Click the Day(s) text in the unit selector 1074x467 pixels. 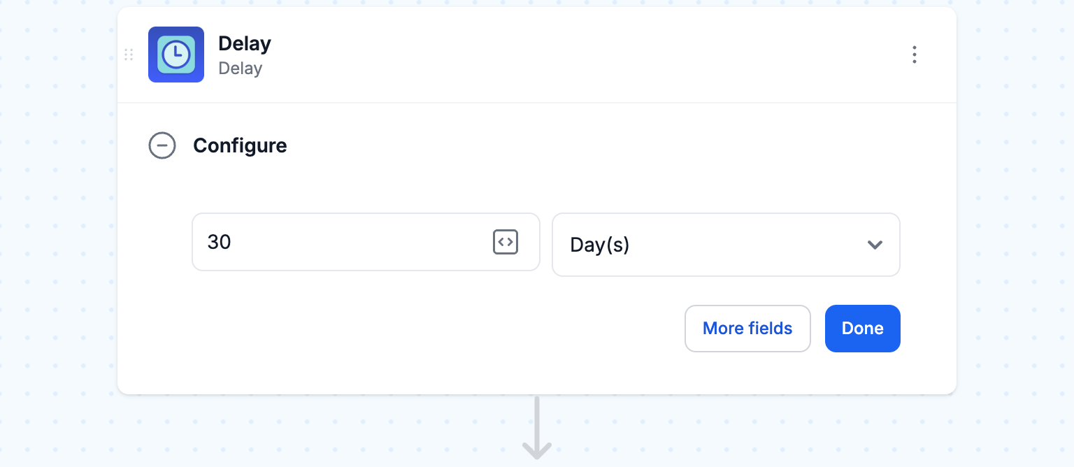600,245
